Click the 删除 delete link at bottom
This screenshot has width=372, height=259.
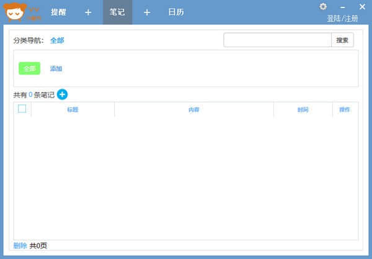pos(20,246)
